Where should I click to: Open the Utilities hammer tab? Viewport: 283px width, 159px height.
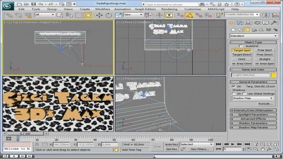[x=274, y=23]
